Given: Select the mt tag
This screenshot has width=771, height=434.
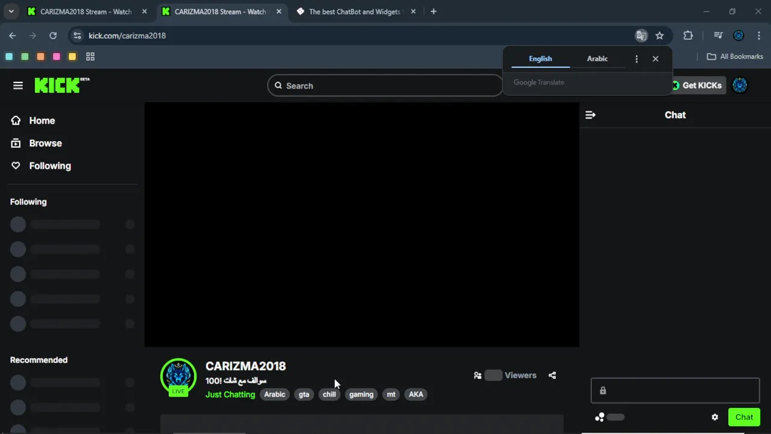Looking at the screenshot, I should [391, 394].
